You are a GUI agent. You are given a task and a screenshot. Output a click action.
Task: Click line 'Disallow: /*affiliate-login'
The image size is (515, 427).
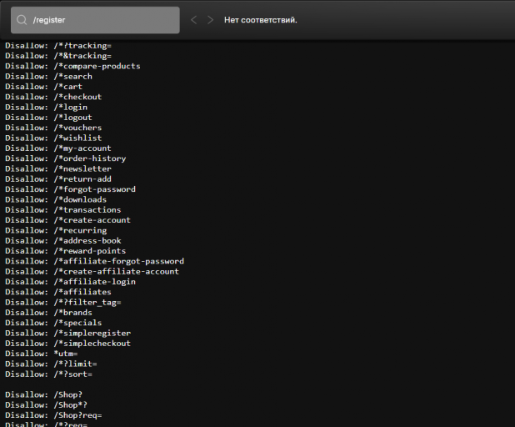(x=70, y=282)
